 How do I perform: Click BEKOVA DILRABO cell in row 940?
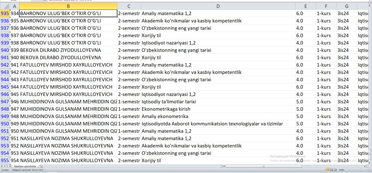click(x=68, y=50)
